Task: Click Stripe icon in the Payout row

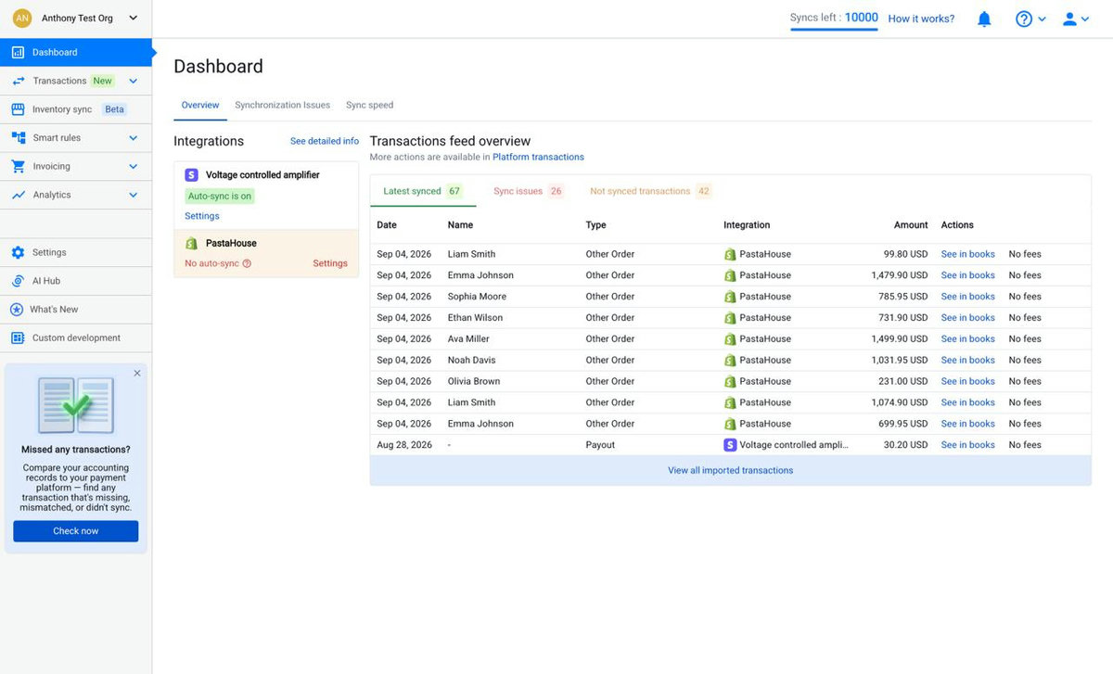Action: click(730, 445)
